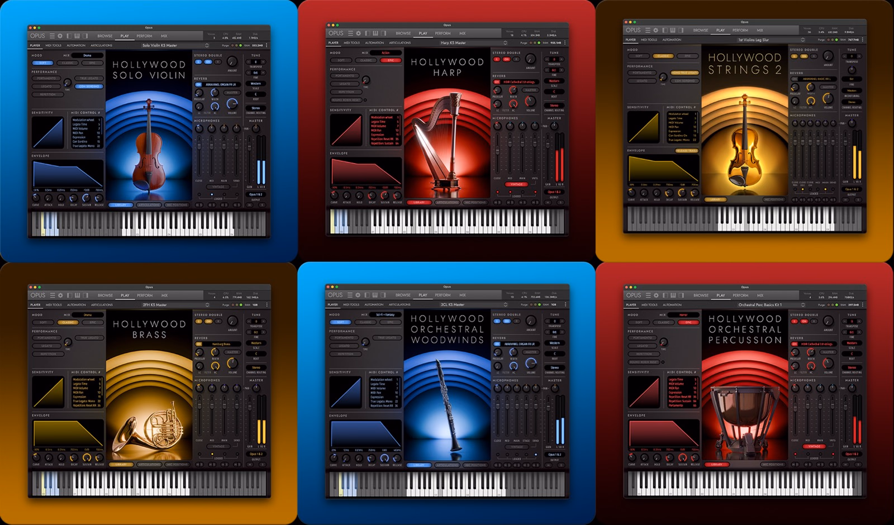This screenshot has width=894, height=525.
Task: Open three-dot options menu in Woodwinds window
Action: 564,304
